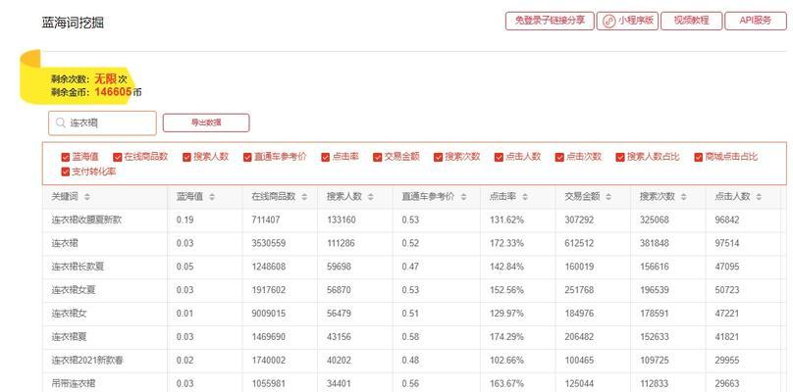Uncheck the 在线商品数 checkbox
Screen dimensions: 793x392
pyautogui.click(x=118, y=157)
